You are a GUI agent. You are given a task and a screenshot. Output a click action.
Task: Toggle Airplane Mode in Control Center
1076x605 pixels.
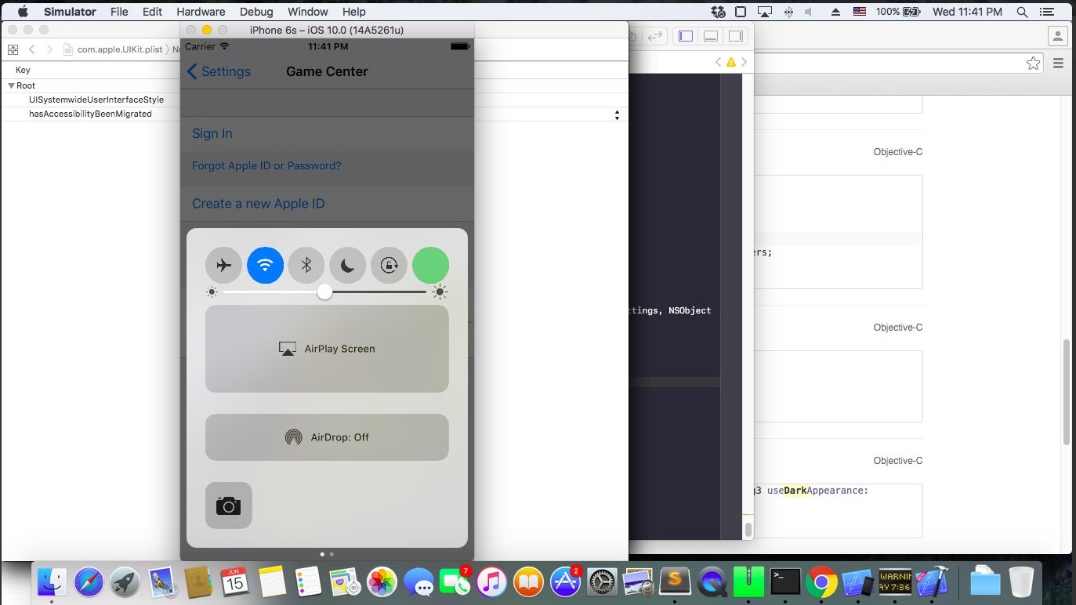pos(223,265)
